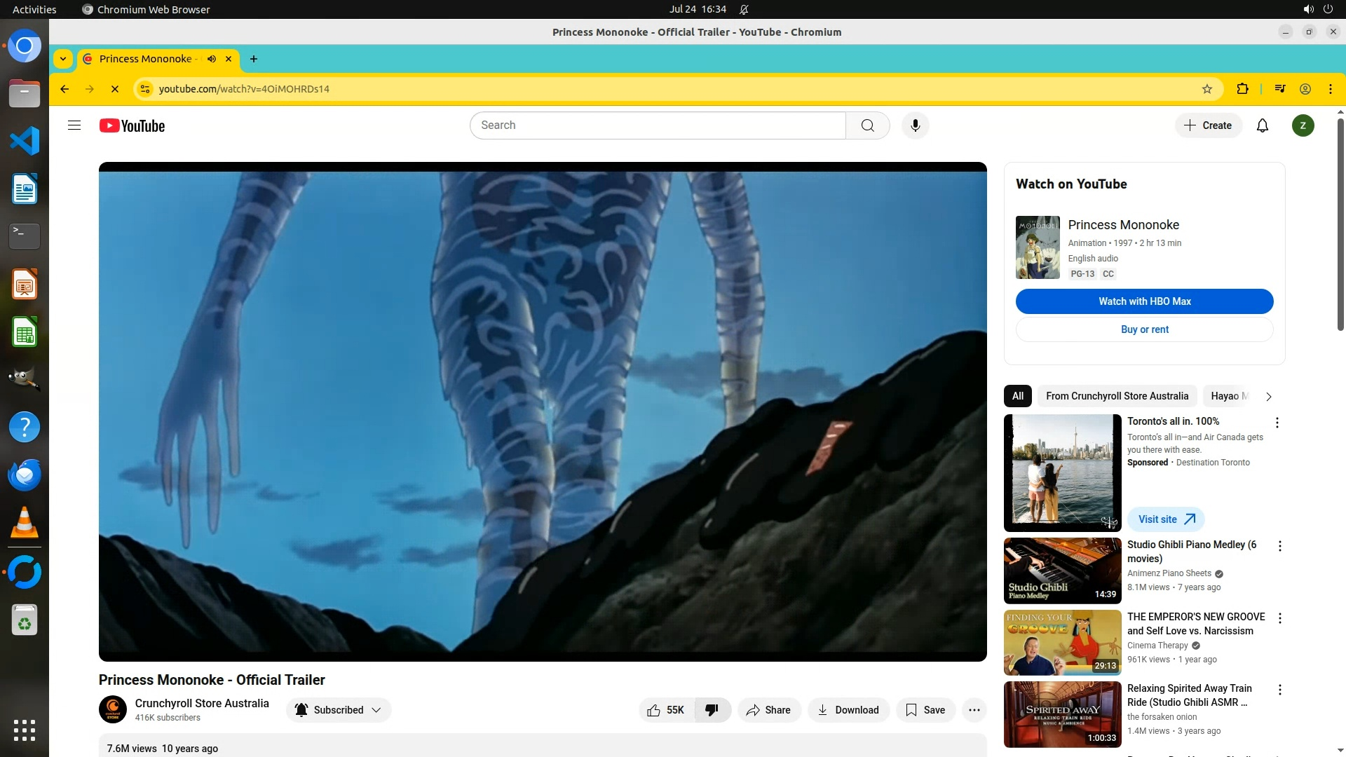Image resolution: width=1346 pixels, height=757 pixels.
Task: Open the YouTube hamburger guide menu
Action: [x=74, y=125]
